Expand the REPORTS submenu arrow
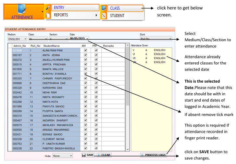 click(x=96, y=15)
